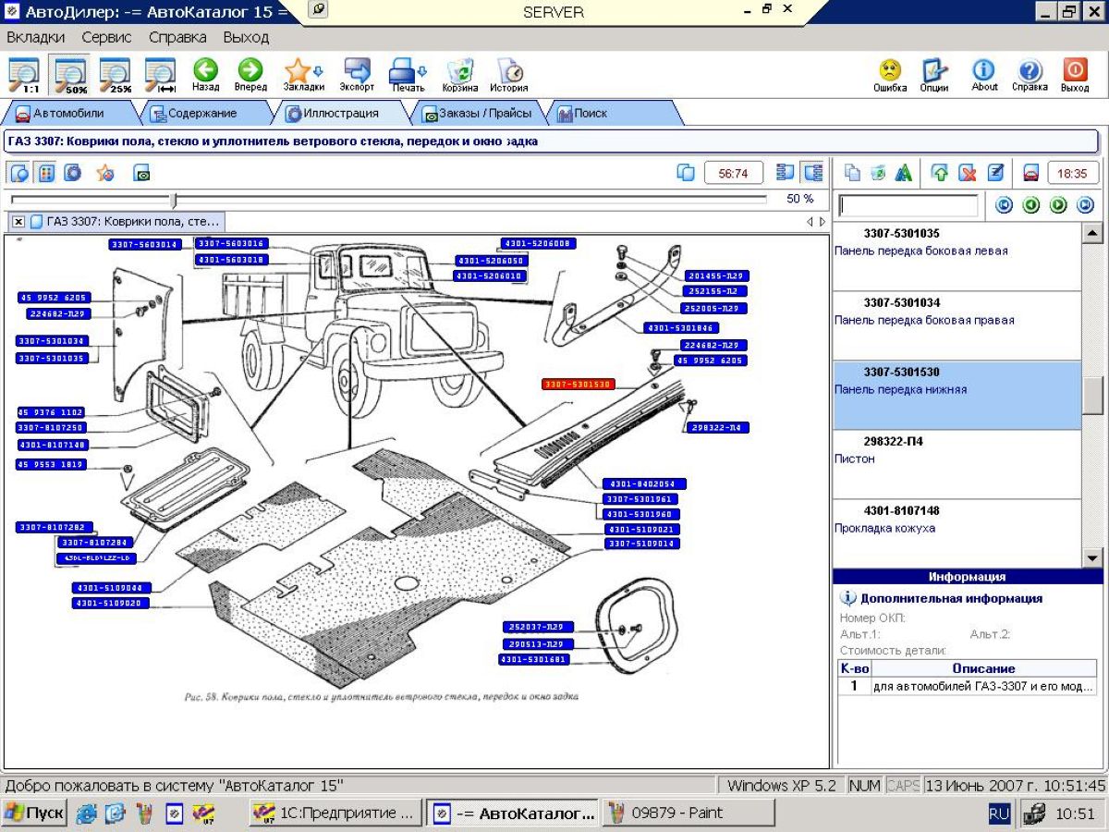Viewport: 1109px width, 832px height.
Task: Click the green-blue letter A font icon
Action: [x=904, y=173]
